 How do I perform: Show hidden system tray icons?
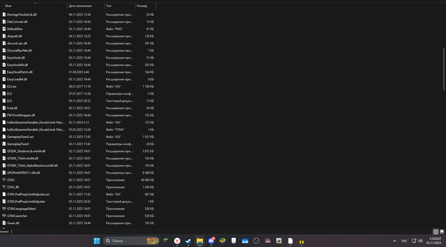click(x=394, y=241)
